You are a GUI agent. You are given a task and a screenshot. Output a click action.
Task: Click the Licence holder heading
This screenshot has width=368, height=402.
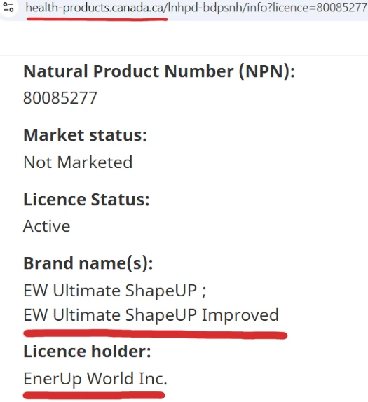click(87, 352)
